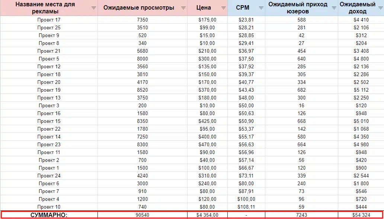Click the Проект 1 cell

49,168
